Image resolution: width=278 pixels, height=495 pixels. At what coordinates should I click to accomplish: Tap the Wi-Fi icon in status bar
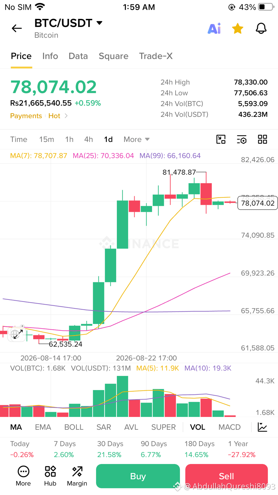point(40,7)
